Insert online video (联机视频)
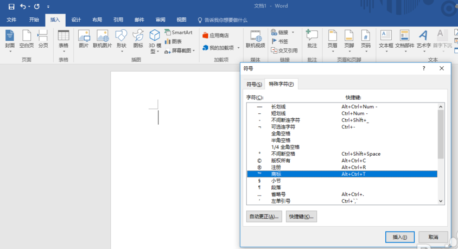The height and width of the screenshot is (249, 458). pos(255,39)
